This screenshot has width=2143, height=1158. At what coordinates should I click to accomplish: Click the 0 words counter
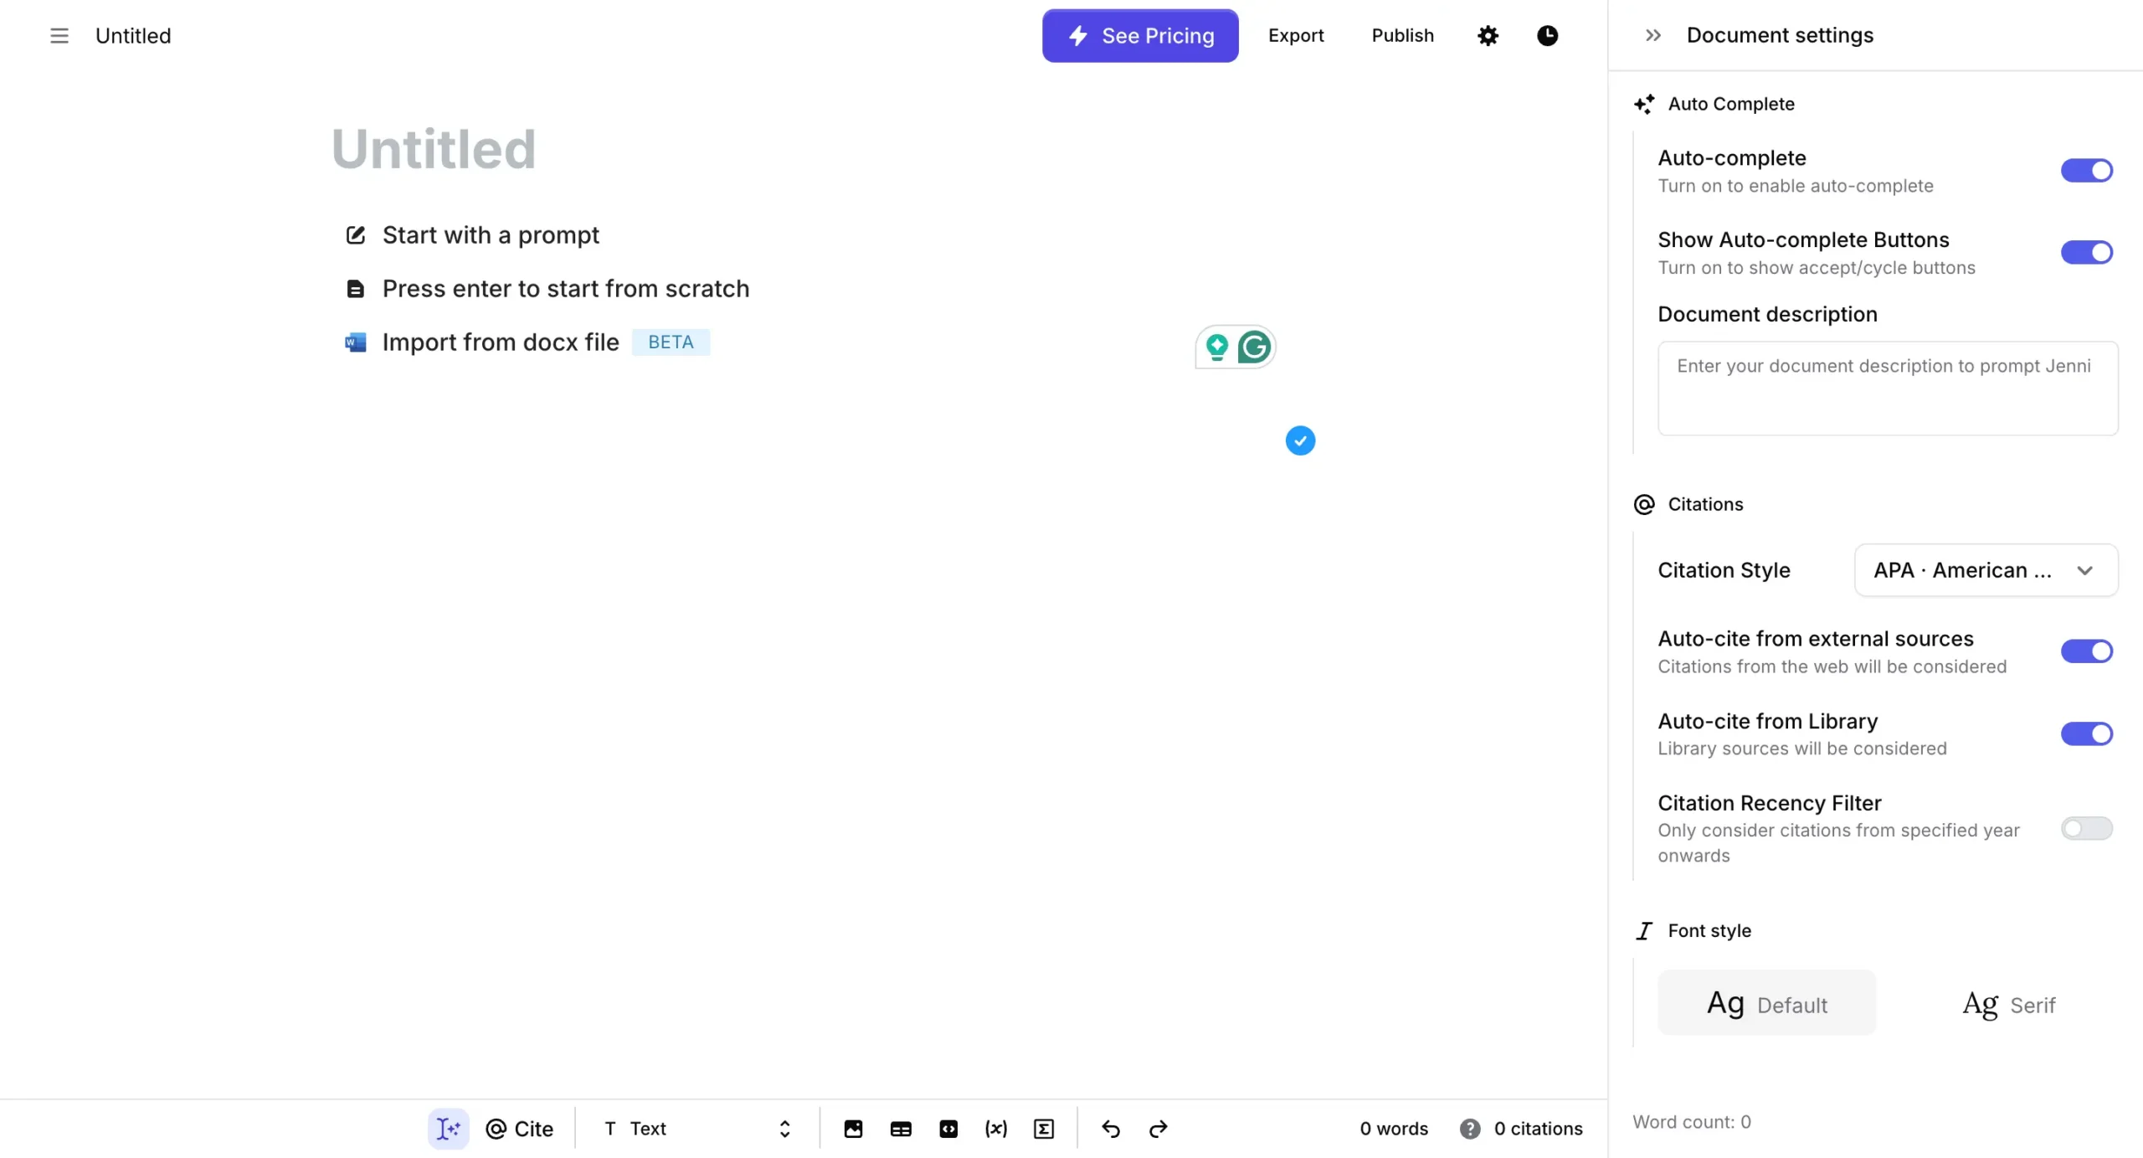pyautogui.click(x=1394, y=1129)
